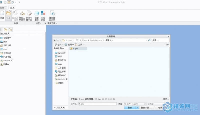Select 我的文档 in the dialog's common folders
200x115 pixels.
(60, 60)
